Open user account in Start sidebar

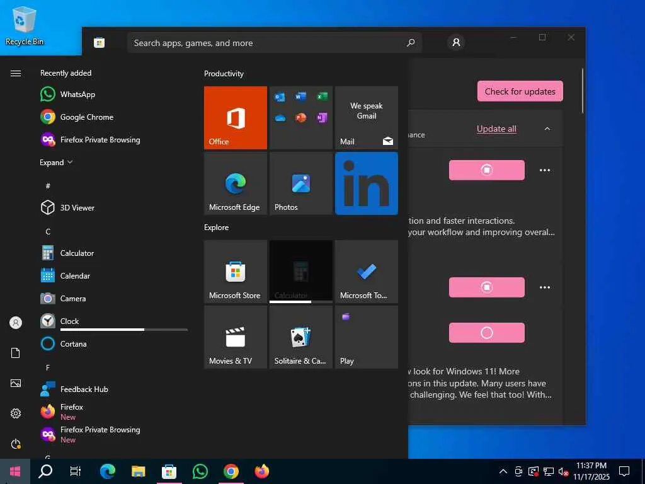coord(16,323)
